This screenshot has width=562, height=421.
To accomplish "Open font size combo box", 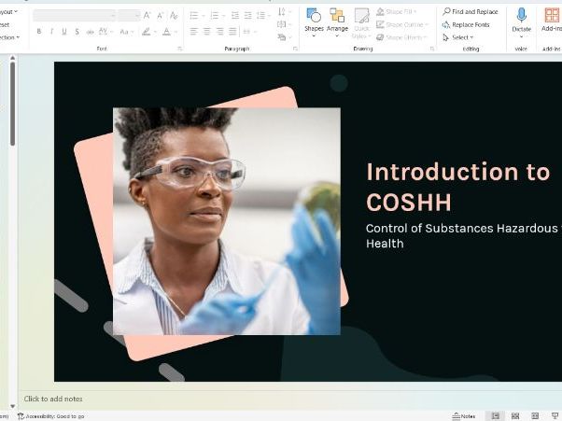I will point(129,16).
